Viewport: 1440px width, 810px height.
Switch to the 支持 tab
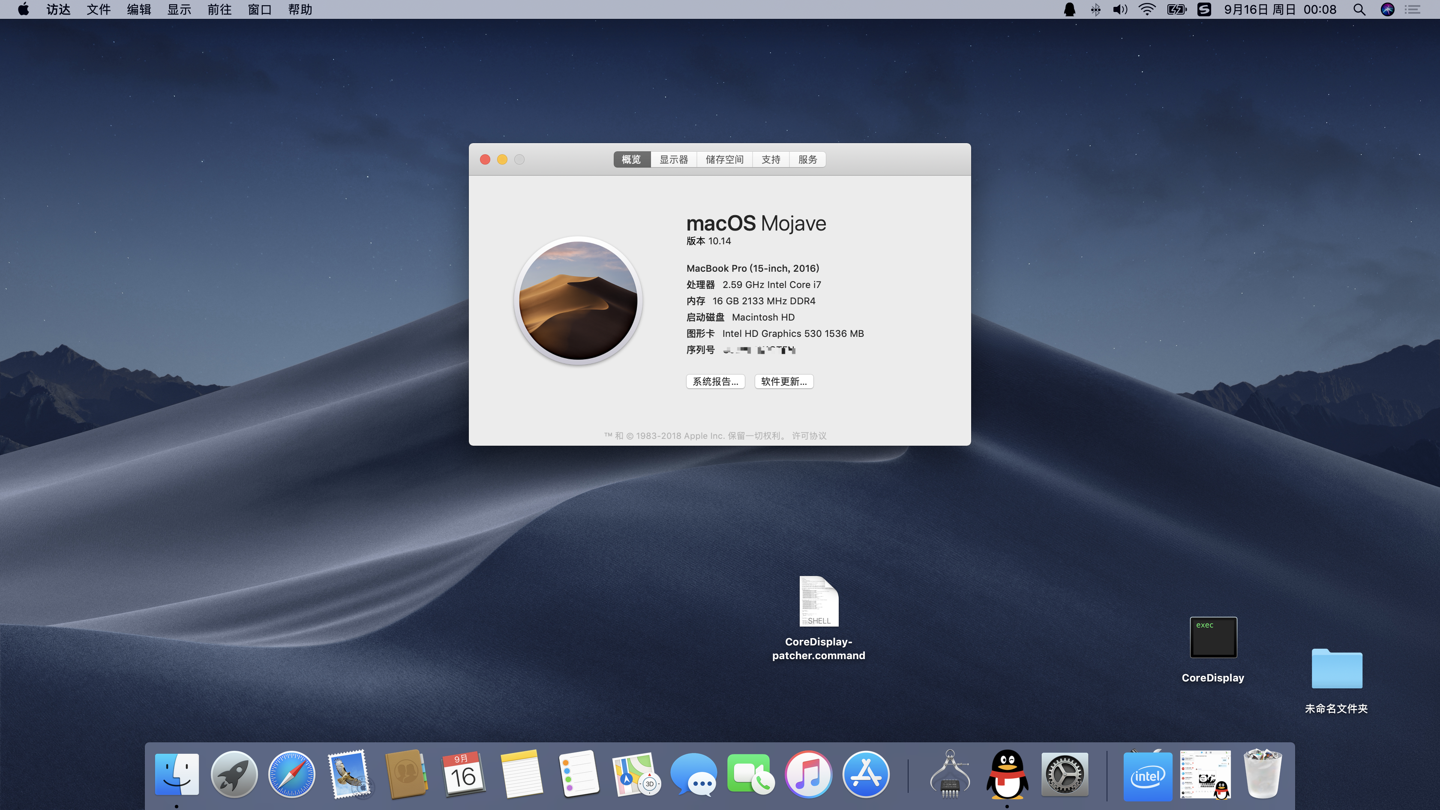tap(771, 159)
